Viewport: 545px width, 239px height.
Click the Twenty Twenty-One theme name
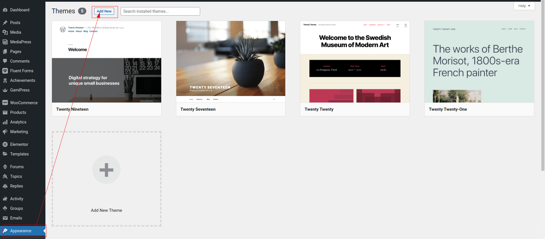[x=448, y=109]
